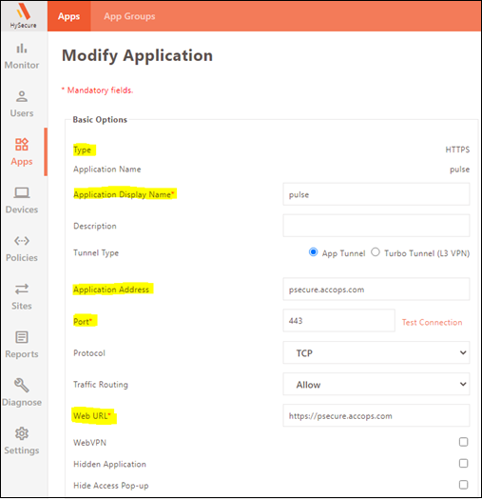Open the Devices laptop icon
Viewport: 482px width, 500px height.
pyautogui.click(x=22, y=193)
